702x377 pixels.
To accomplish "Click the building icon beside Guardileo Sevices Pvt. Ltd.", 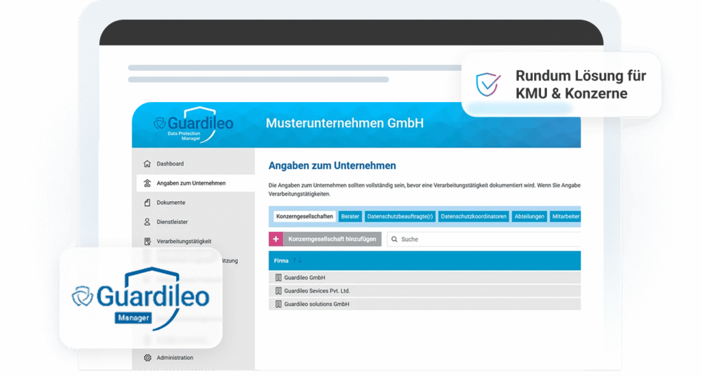I will pos(278,291).
